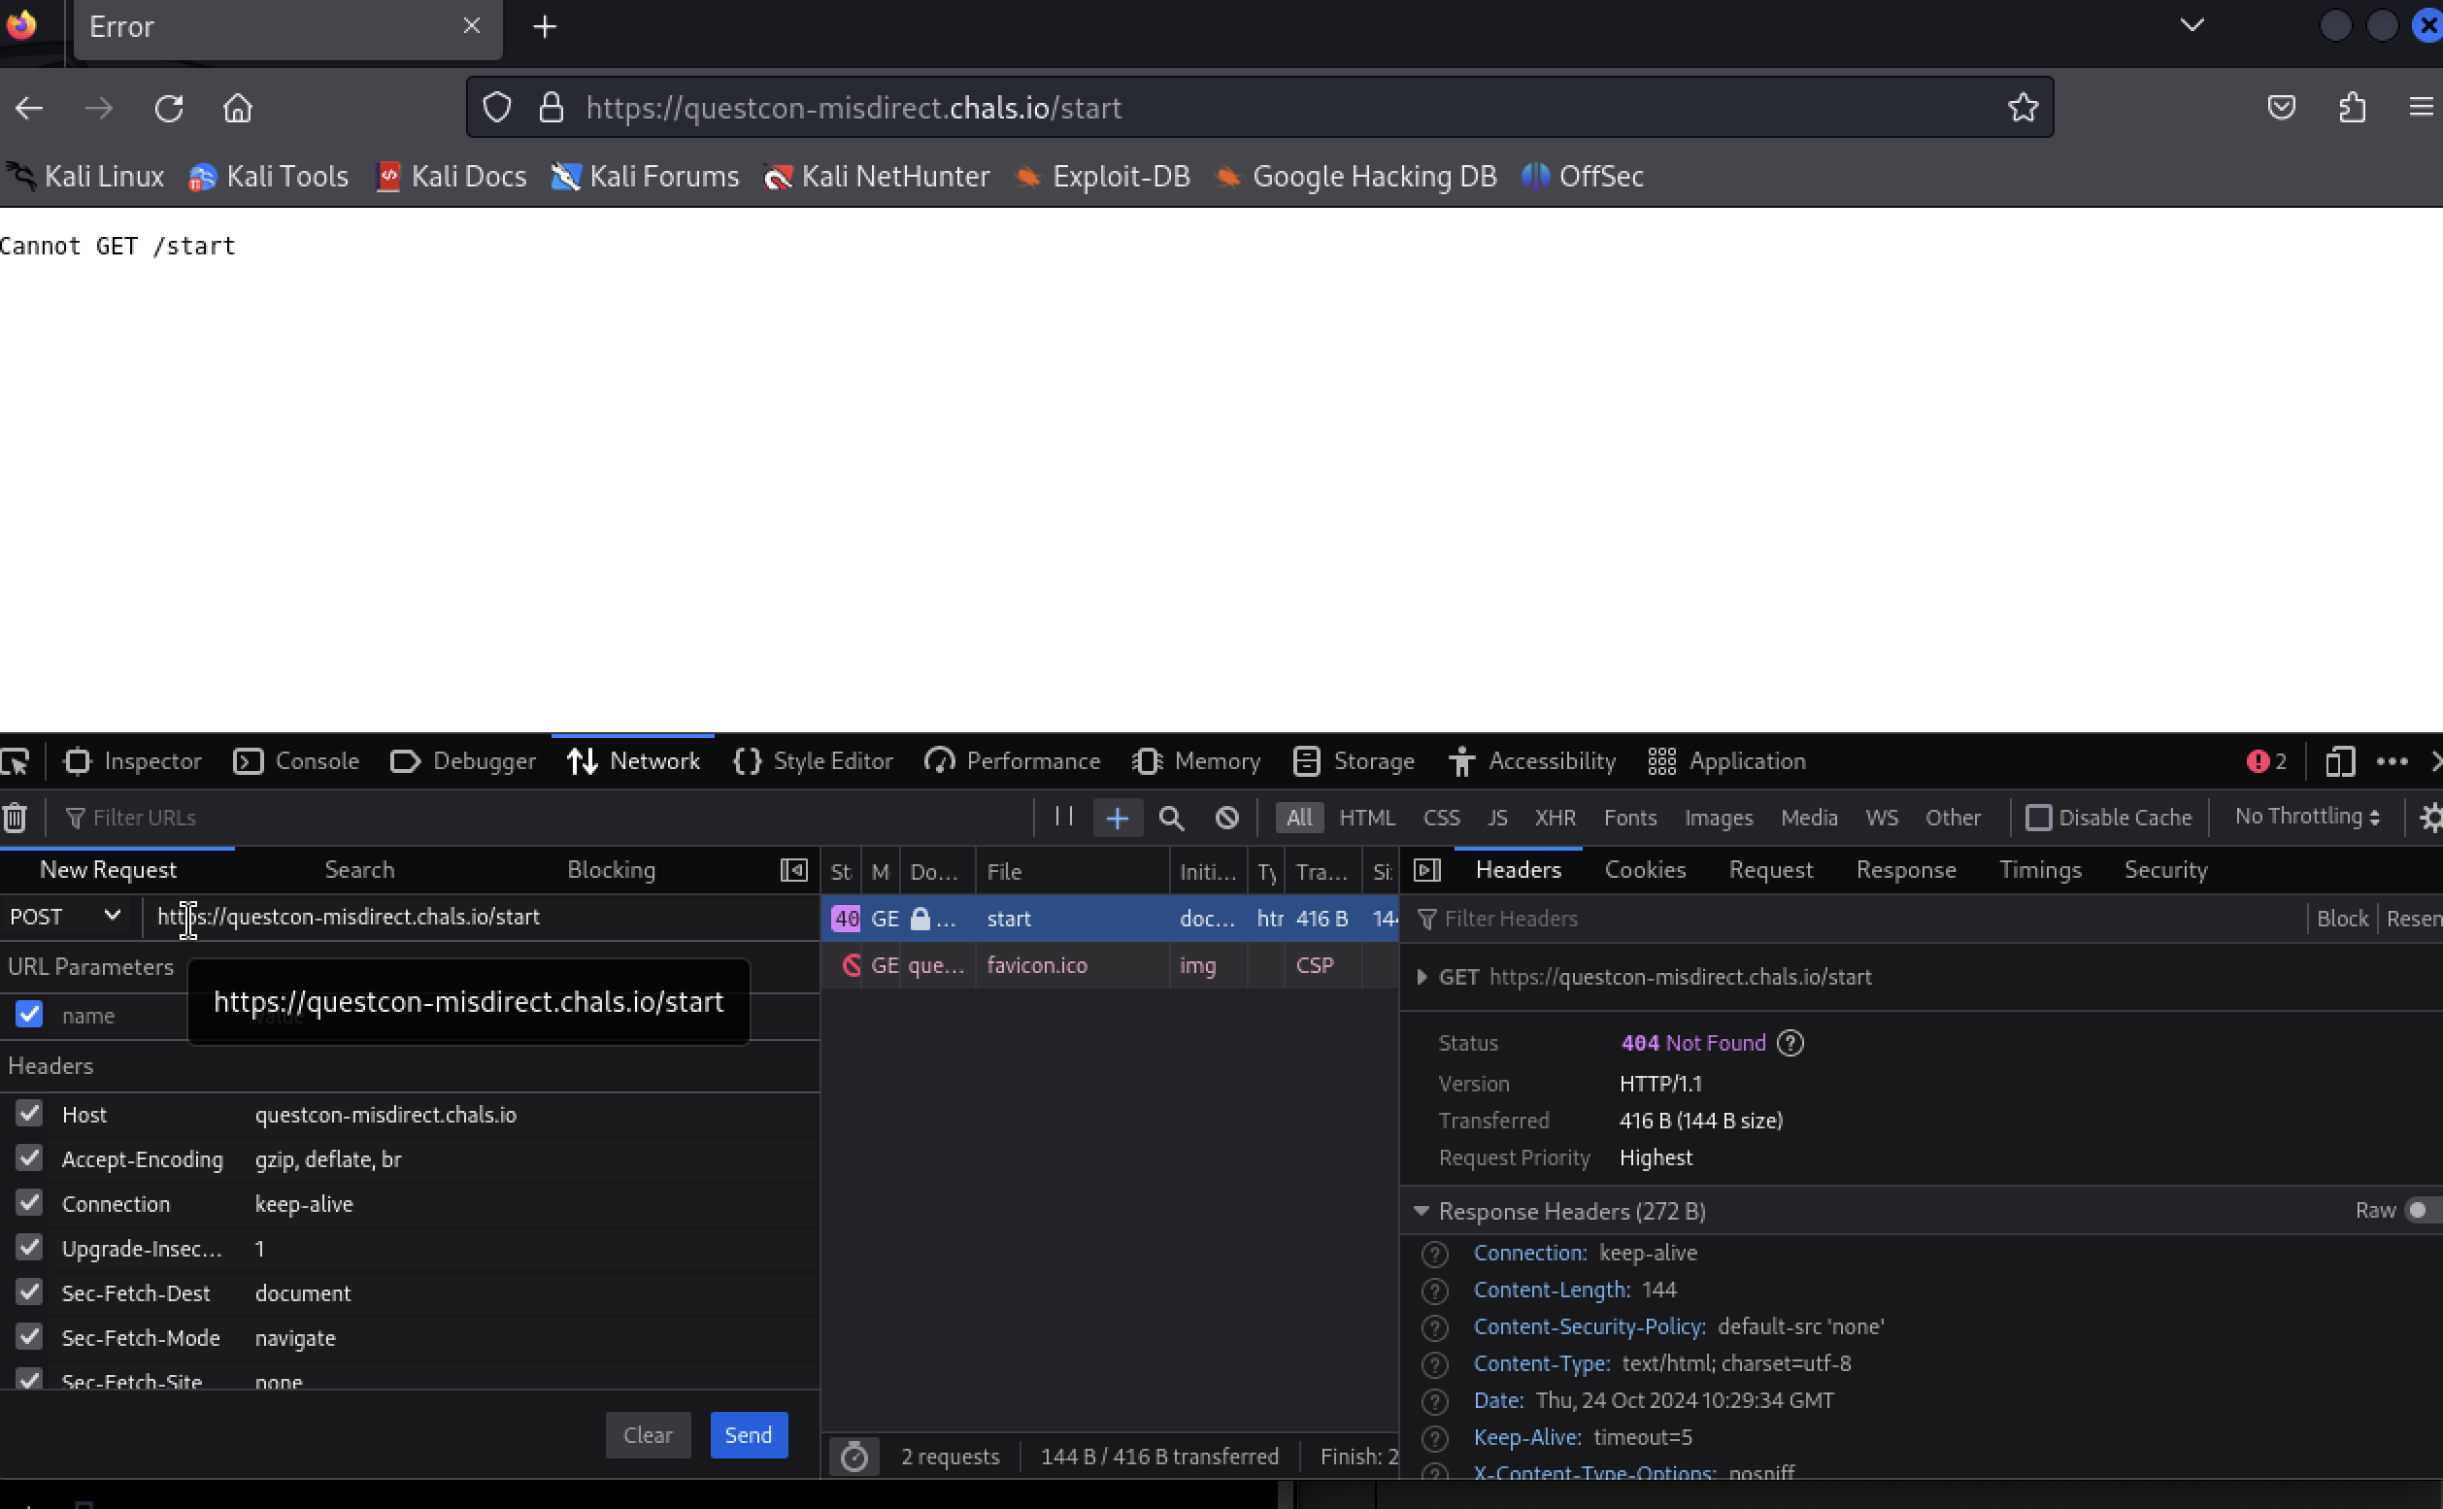2443x1509 pixels.
Task: Toggle responsive design mode icon
Action: pos(2339,761)
